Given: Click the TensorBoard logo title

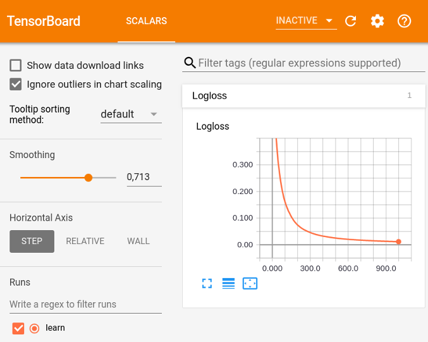Looking at the screenshot, I should (x=44, y=21).
